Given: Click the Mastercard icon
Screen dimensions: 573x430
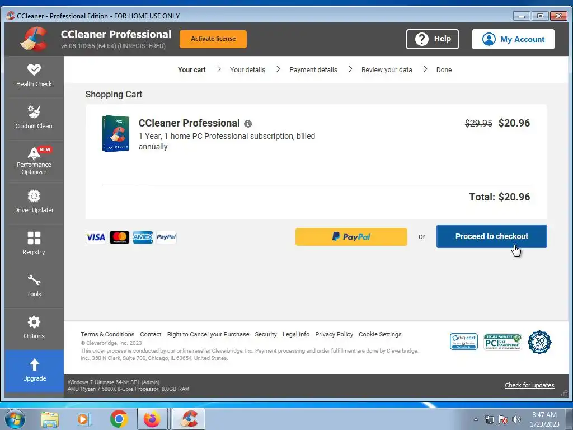Looking at the screenshot, I should pos(119,237).
